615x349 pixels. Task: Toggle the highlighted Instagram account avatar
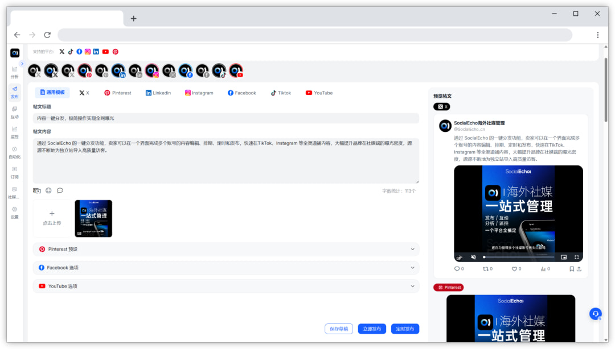pyautogui.click(x=152, y=71)
